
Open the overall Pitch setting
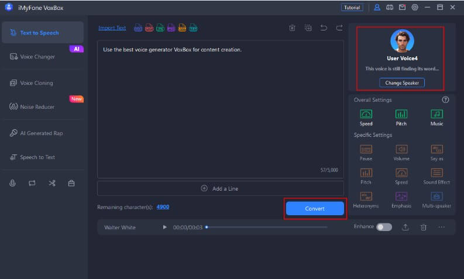[401, 118]
